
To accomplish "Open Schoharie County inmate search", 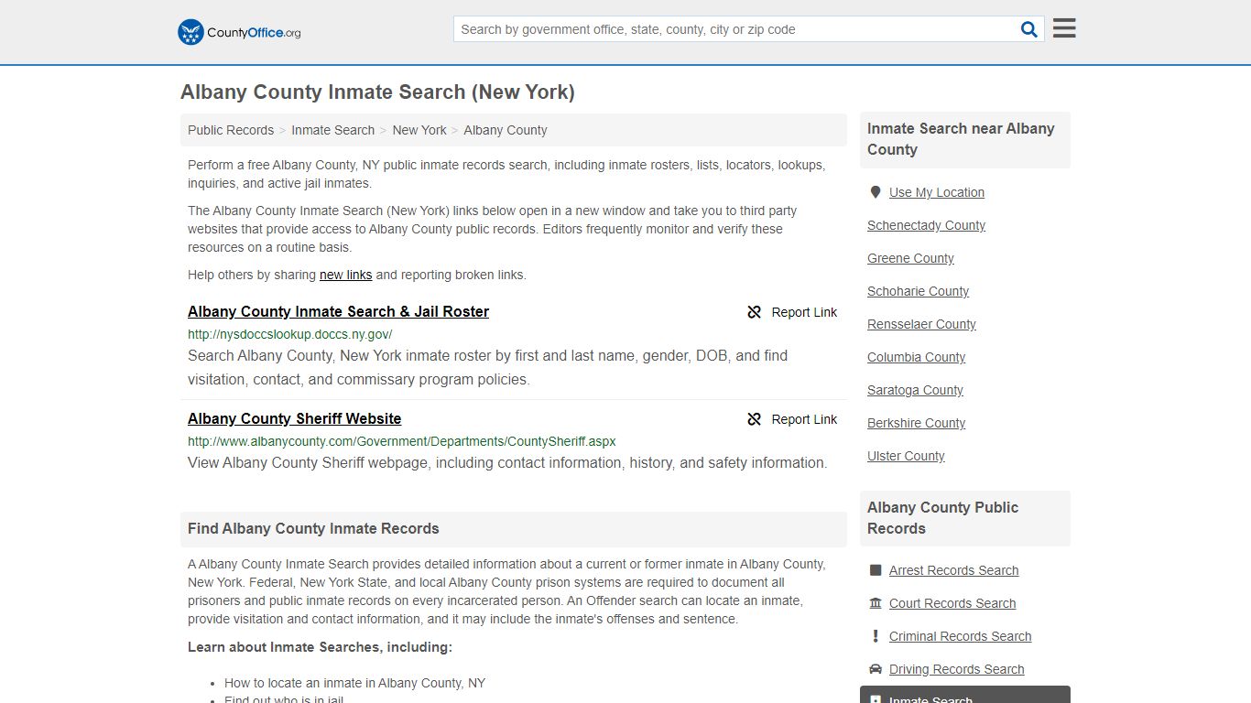I will coord(918,291).
